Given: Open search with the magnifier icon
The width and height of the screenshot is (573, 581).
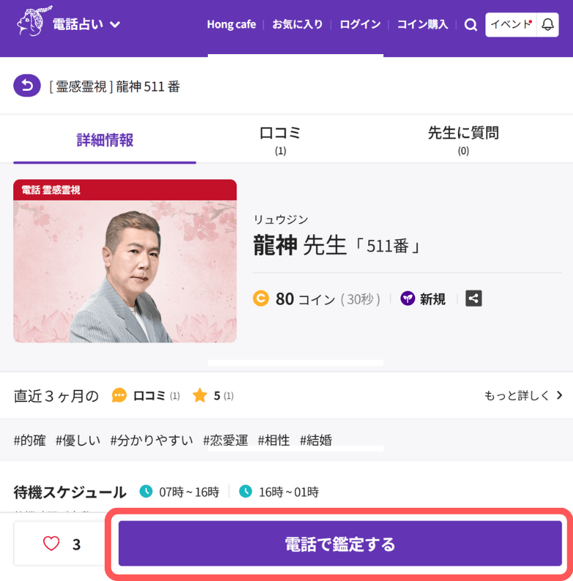Looking at the screenshot, I should [471, 25].
